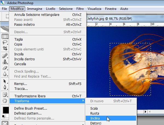Select Scala in the Trasforma submenu

(111, 108)
